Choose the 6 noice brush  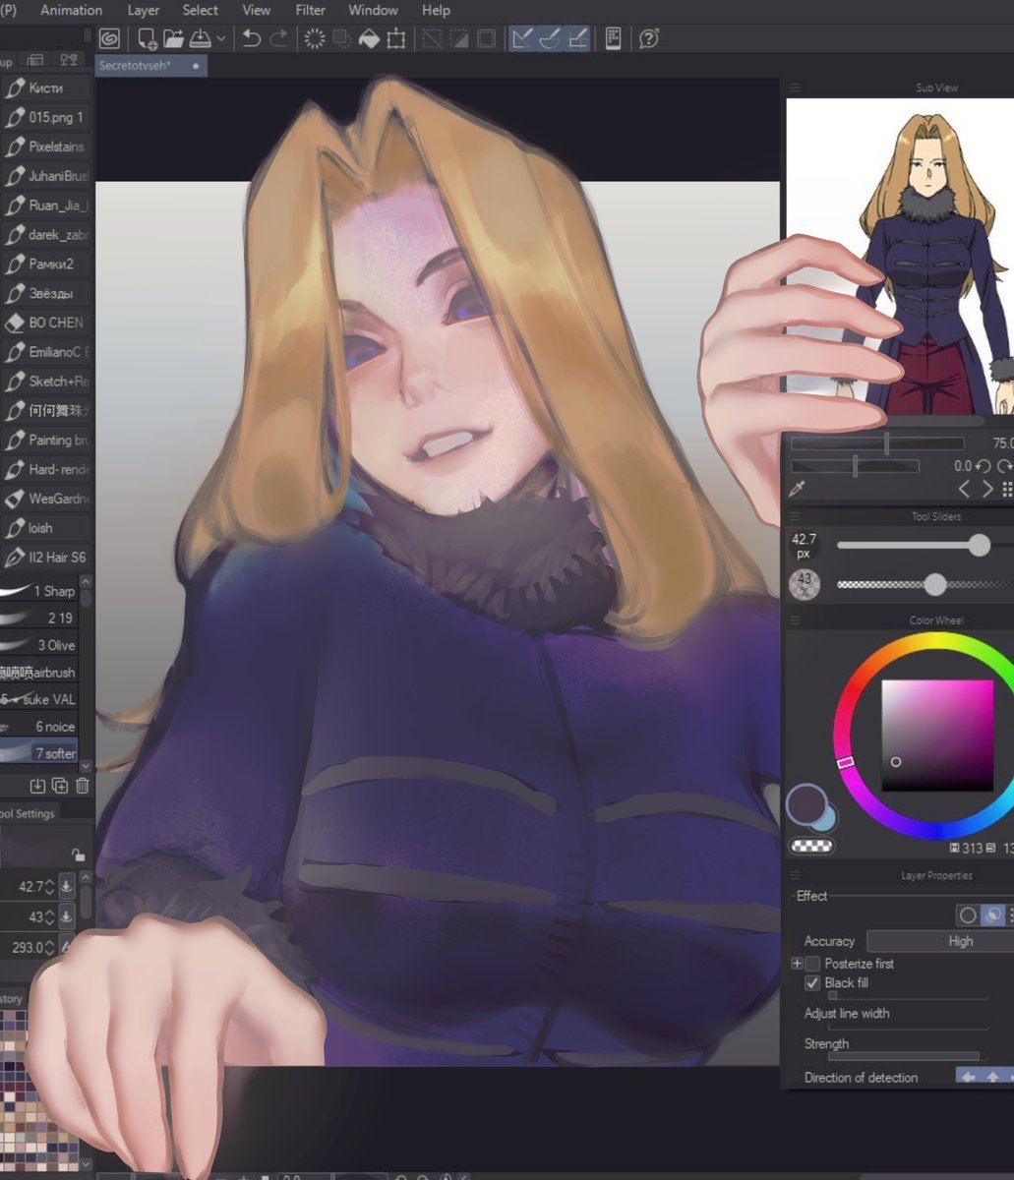point(38,727)
